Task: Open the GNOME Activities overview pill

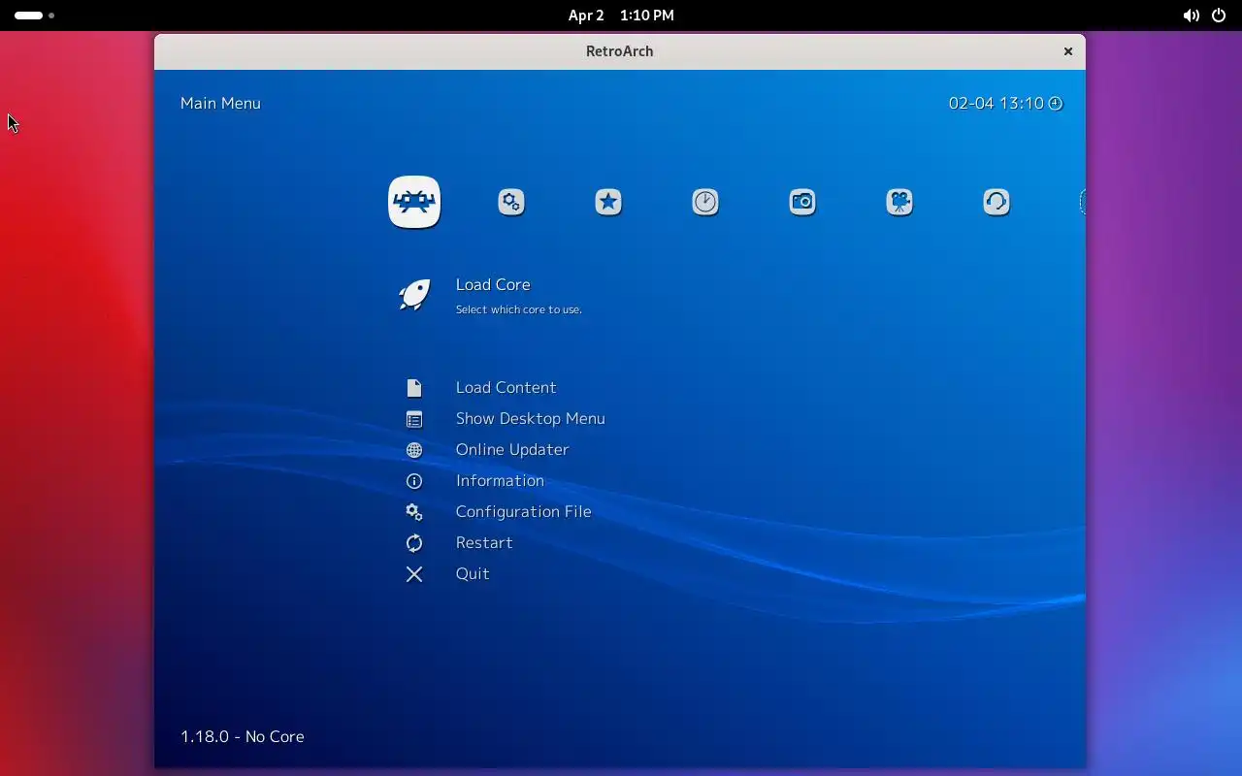Action: click(x=34, y=16)
